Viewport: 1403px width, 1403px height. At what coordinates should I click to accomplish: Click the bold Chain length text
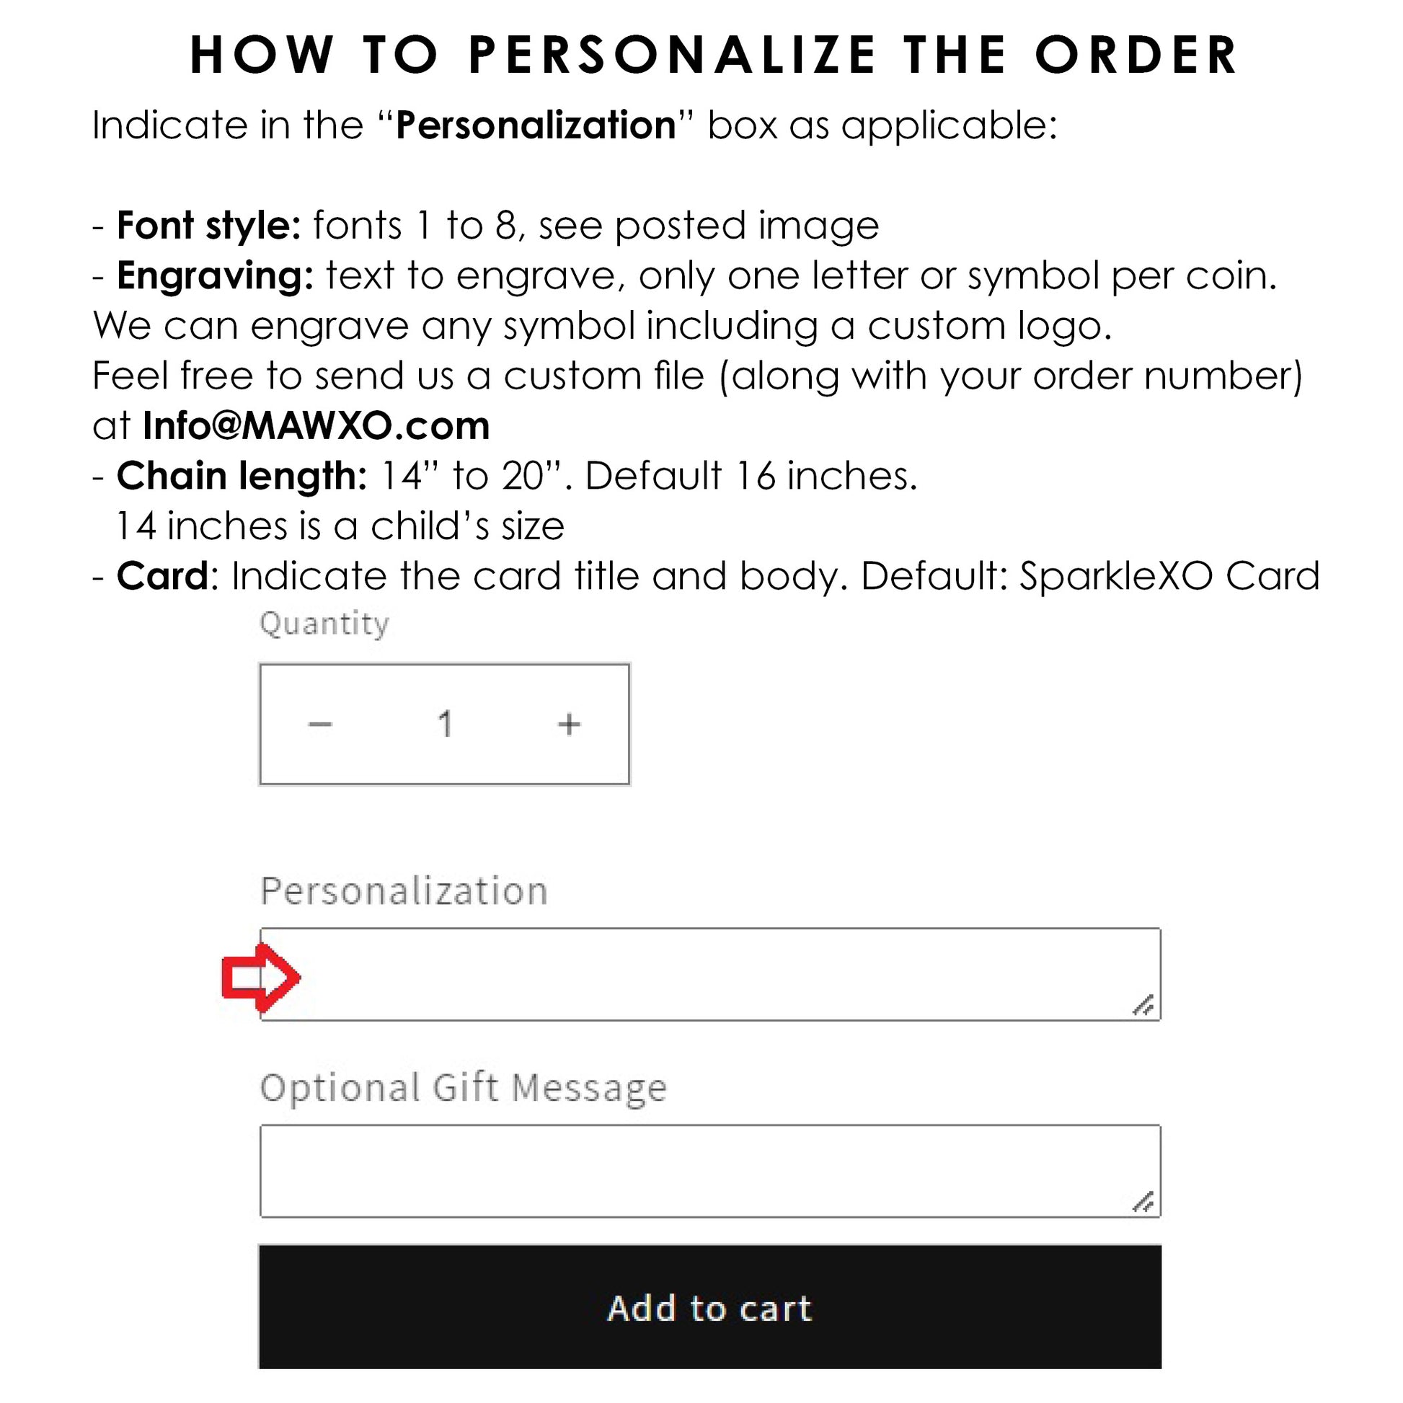coord(242,477)
